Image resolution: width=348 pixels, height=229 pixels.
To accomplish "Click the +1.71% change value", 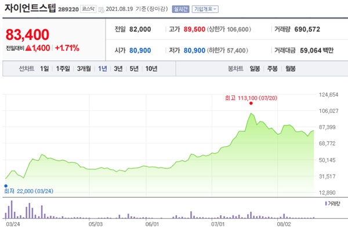I will (x=67, y=48).
